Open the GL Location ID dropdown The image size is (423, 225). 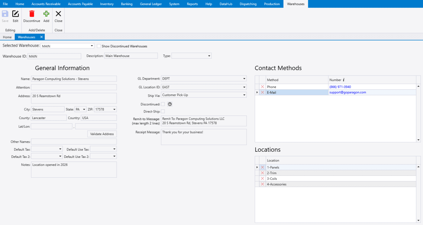pos(244,87)
